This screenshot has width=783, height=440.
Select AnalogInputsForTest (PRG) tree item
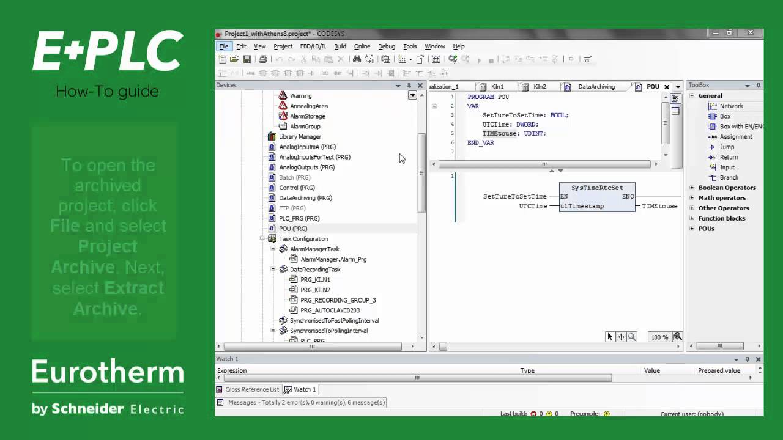click(x=309, y=157)
